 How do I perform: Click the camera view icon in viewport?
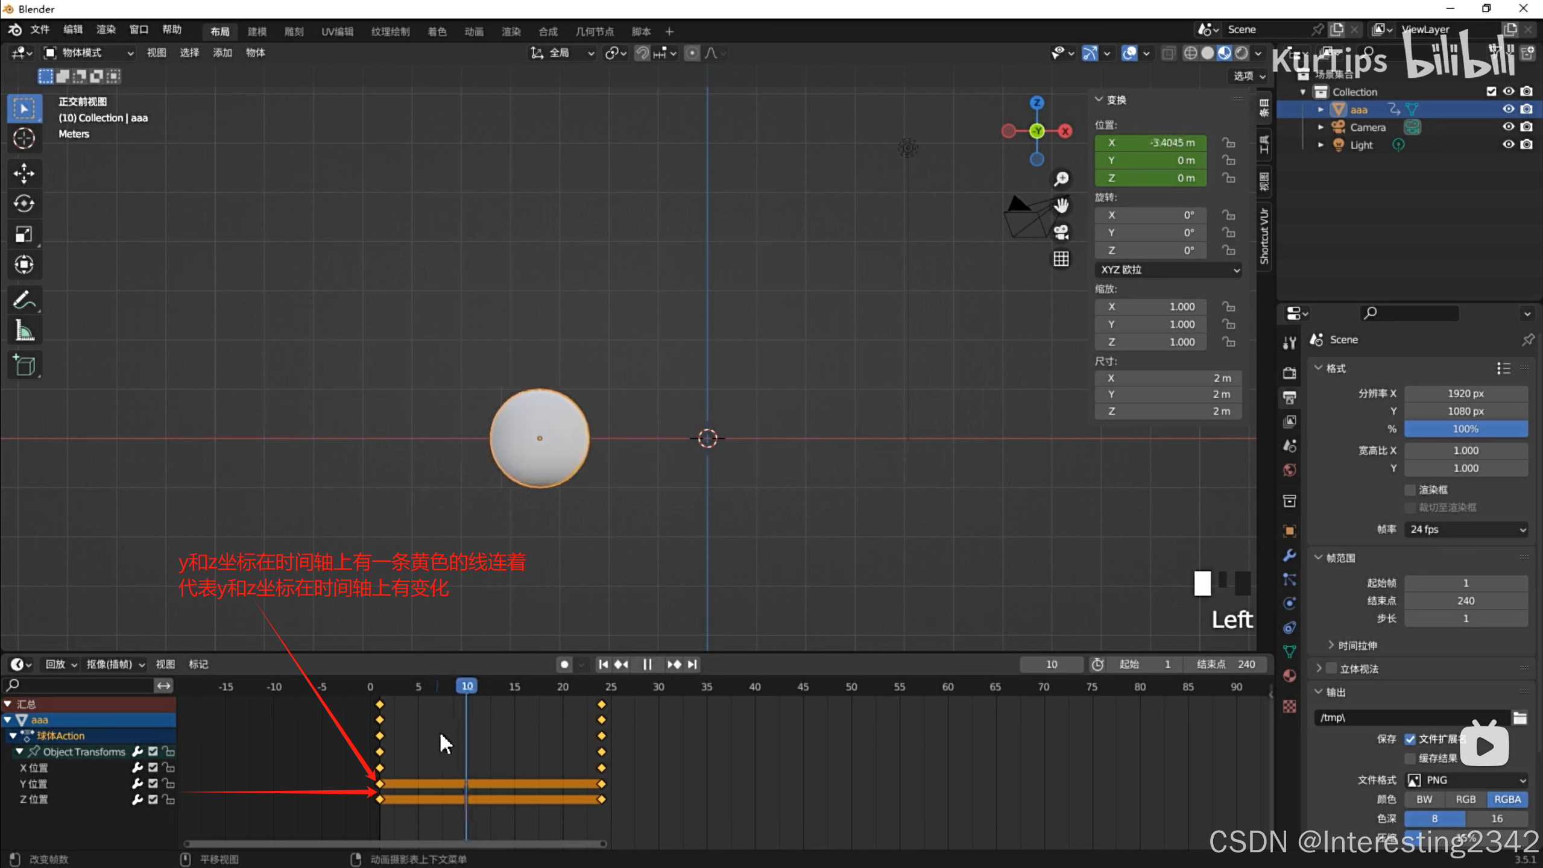[x=1061, y=232]
